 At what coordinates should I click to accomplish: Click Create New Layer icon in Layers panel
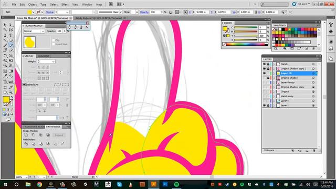pyautogui.click(x=307, y=151)
